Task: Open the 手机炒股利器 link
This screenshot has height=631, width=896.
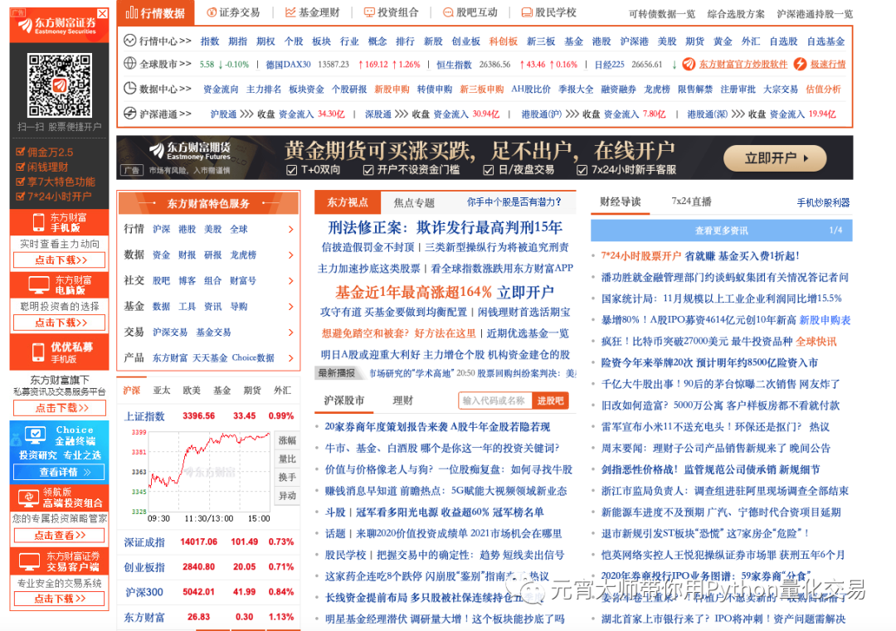Action: pos(823,202)
